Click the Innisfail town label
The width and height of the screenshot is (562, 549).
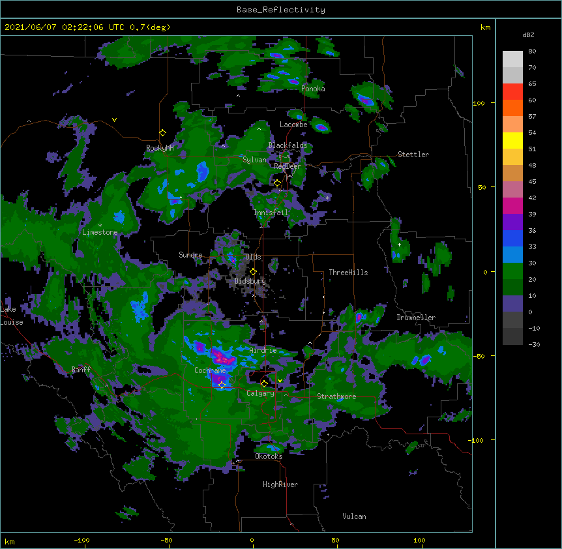[x=271, y=213]
